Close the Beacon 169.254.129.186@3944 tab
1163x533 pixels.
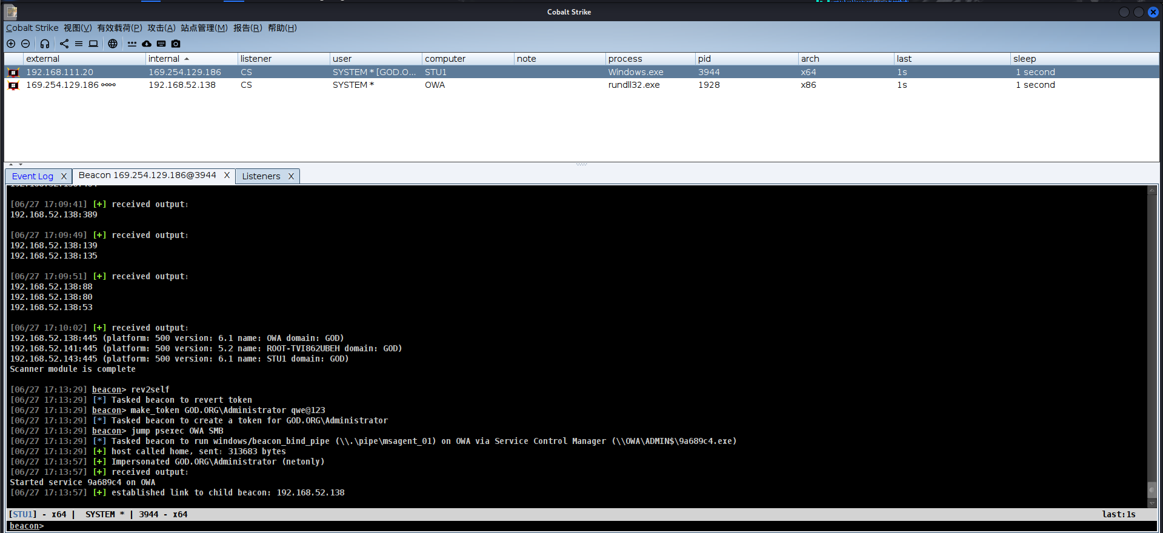(227, 175)
